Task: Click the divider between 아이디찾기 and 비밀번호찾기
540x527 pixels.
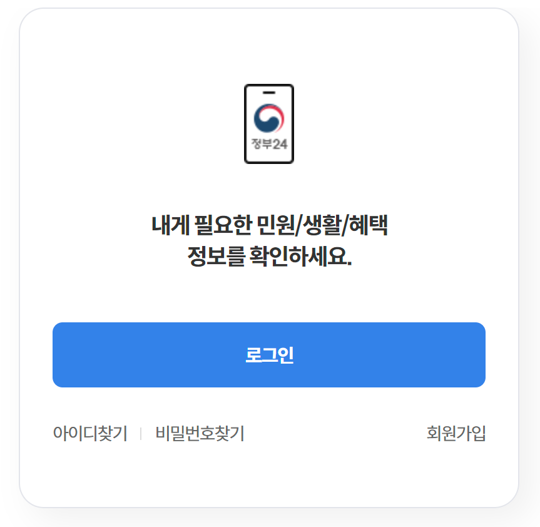Action: (x=141, y=434)
